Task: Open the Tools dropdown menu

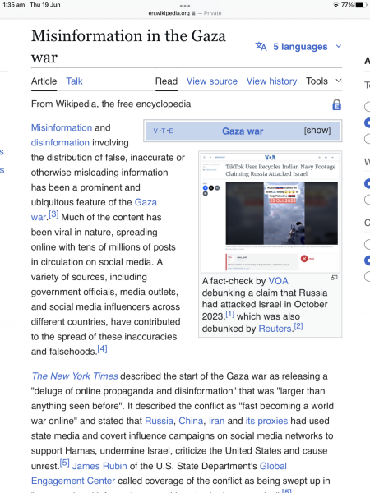Action: coord(323,81)
